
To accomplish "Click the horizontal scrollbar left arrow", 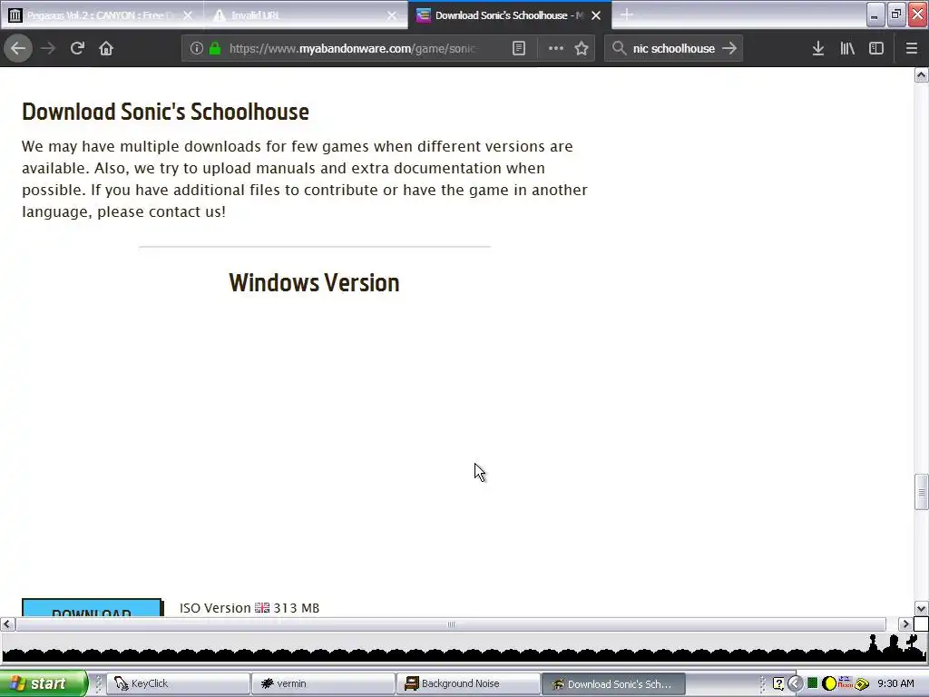I will point(7,624).
